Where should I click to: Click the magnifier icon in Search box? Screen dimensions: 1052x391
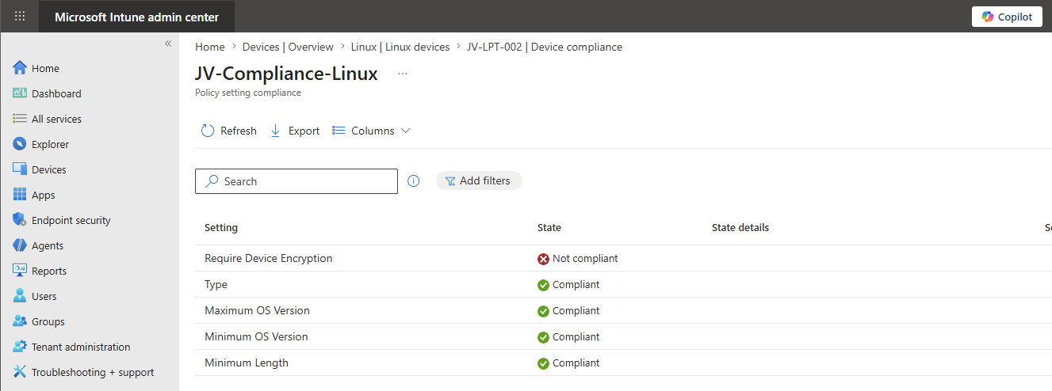[212, 181]
